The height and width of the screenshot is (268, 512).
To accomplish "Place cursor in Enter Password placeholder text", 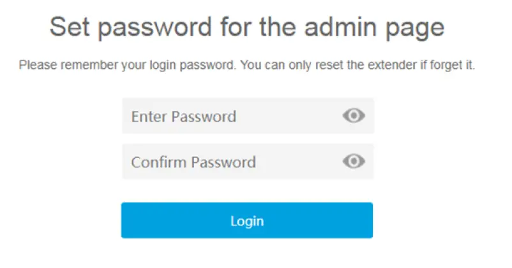I will point(184,116).
